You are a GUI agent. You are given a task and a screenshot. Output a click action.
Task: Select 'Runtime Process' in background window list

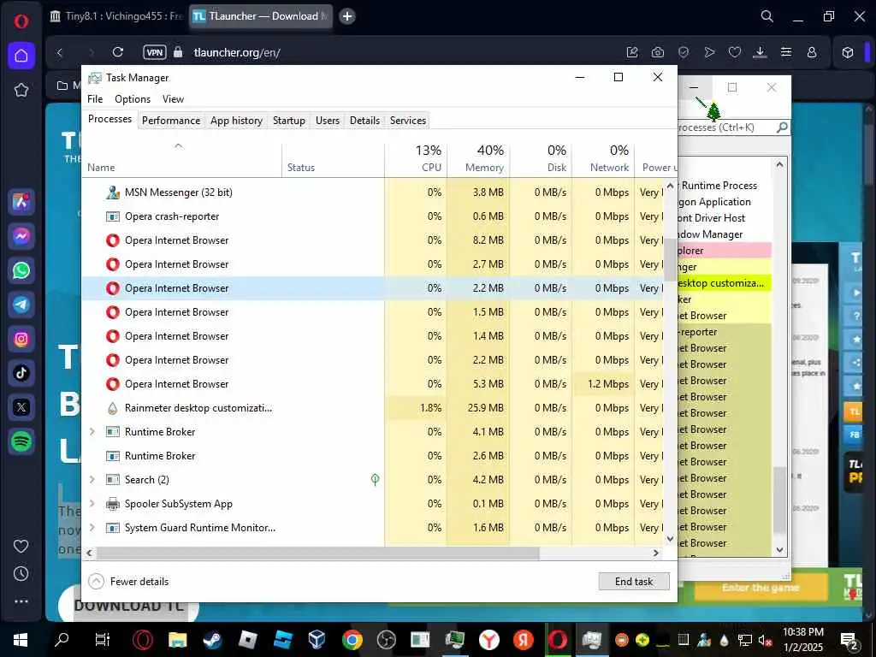click(x=724, y=186)
